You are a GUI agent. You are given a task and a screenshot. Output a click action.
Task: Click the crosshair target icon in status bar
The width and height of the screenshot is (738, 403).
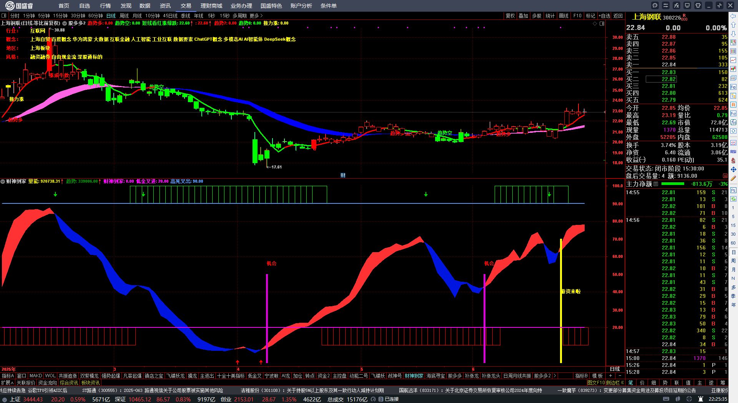click(690, 399)
